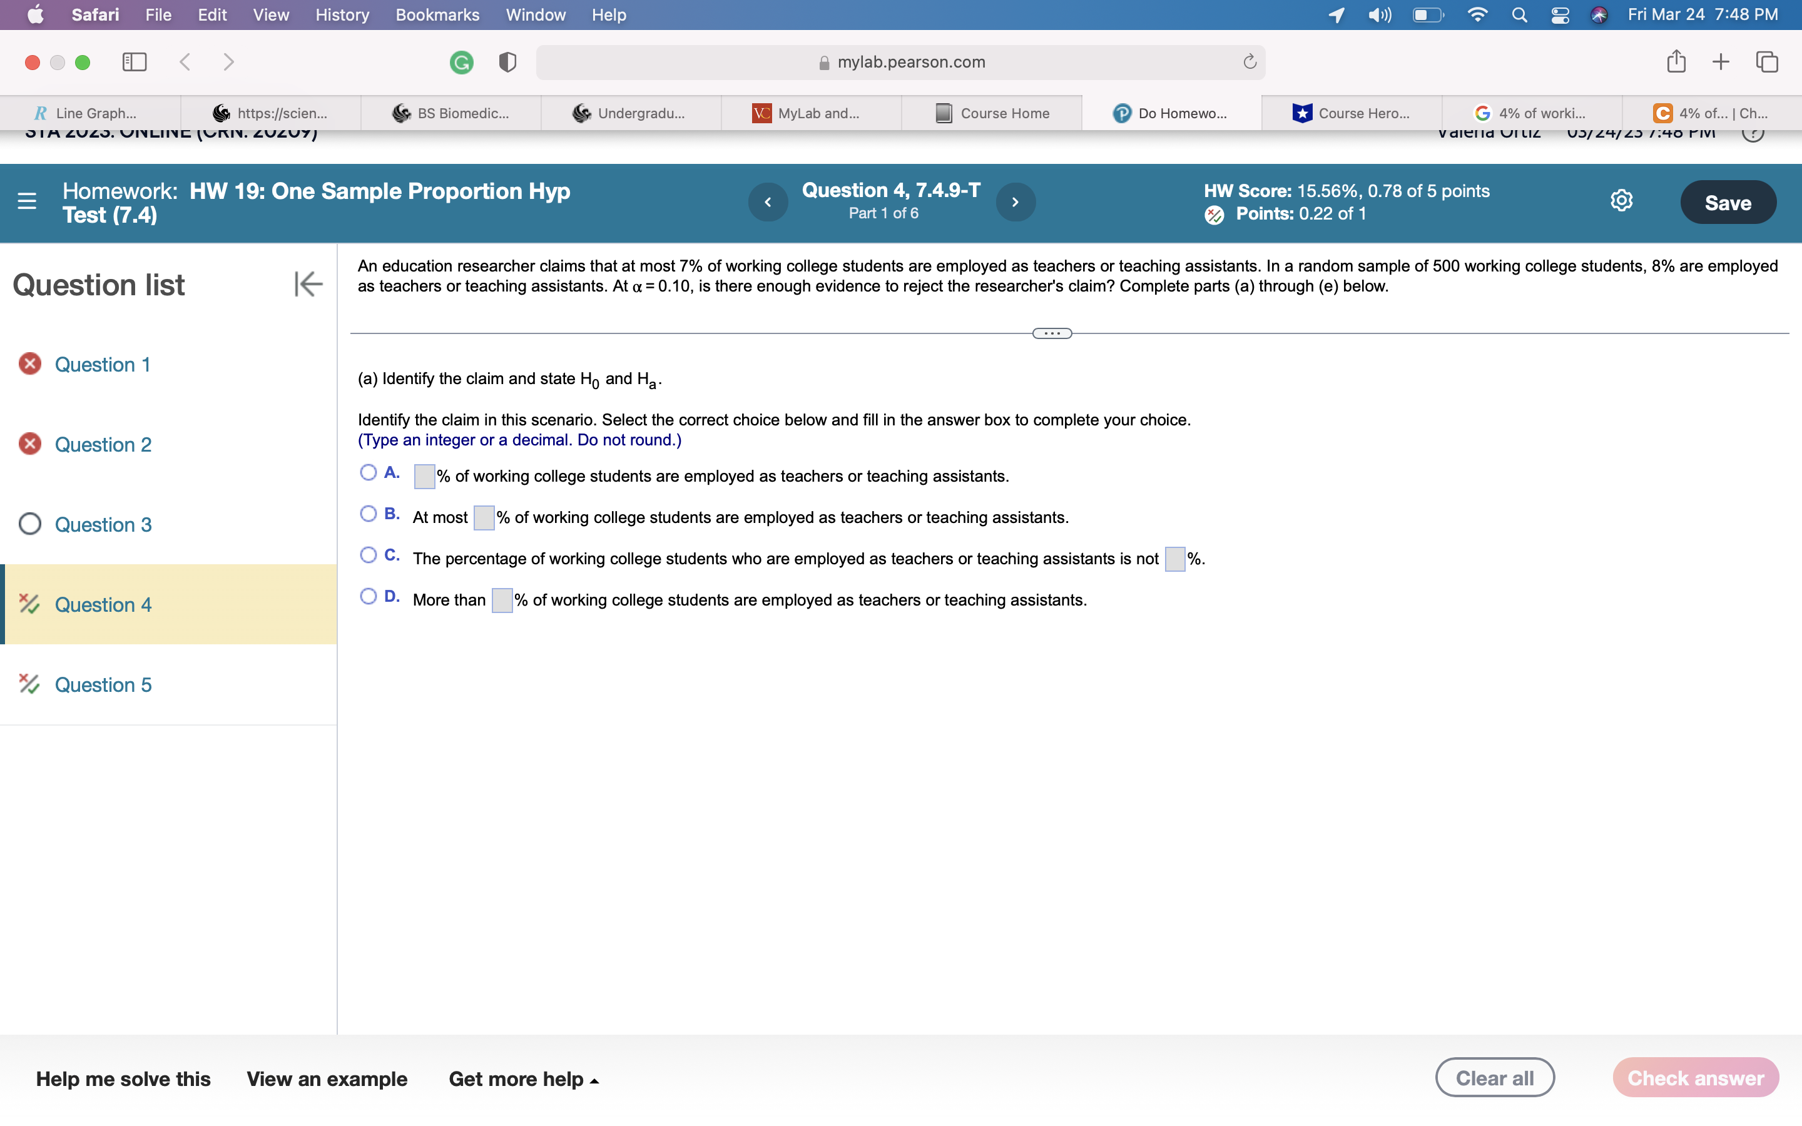Screen dimensions: 1802x1126
Task: Click the Grammarly extension icon in toolbar
Action: tap(461, 62)
